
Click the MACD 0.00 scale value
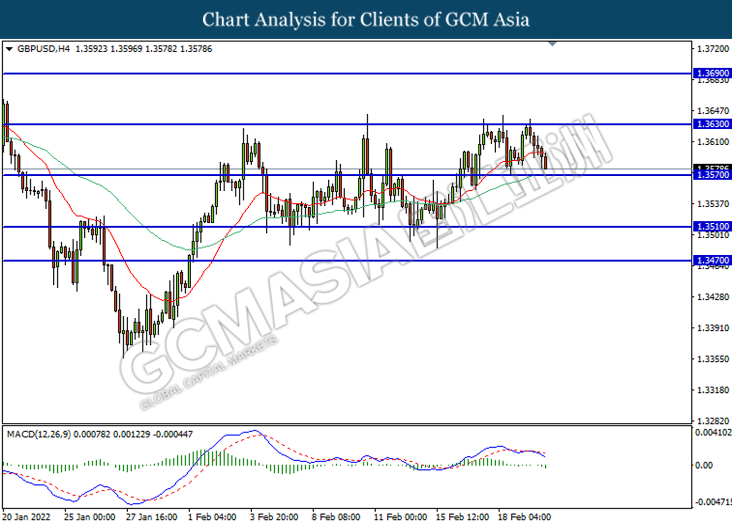coord(704,465)
